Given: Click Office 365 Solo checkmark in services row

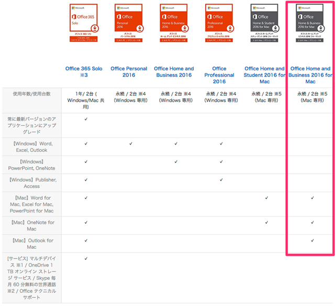Looking at the screenshot, I should tap(85, 258).
